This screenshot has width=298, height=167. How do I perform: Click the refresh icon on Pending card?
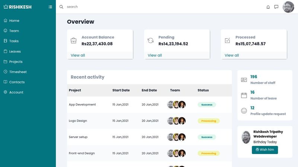(x=150, y=40)
